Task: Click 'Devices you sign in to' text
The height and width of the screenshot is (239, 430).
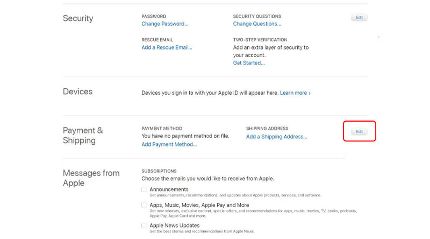Action: pyautogui.click(x=210, y=93)
